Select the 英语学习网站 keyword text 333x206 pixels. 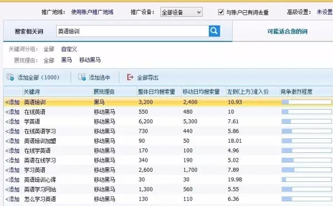coord(40,189)
